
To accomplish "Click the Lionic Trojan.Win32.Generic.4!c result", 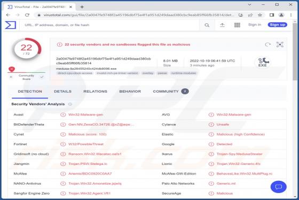I will pos(239,164).
